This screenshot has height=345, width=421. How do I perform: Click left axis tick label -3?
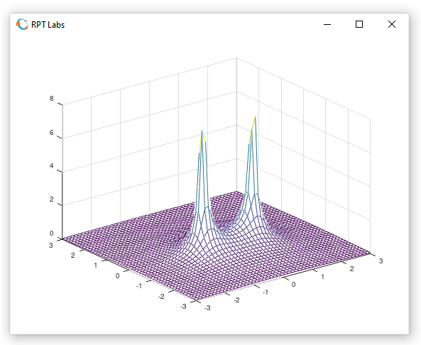pos(183,307)
